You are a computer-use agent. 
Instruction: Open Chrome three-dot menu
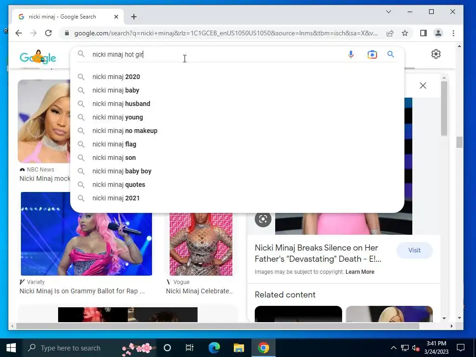tap(453, 33)
